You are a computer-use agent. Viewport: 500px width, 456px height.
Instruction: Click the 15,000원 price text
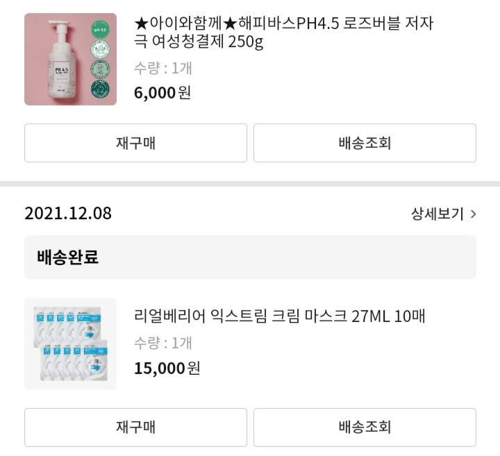[167, 368]
